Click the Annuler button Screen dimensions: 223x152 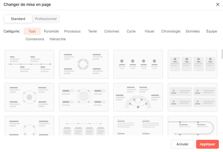pyautogui.click(x=183, y=144)
